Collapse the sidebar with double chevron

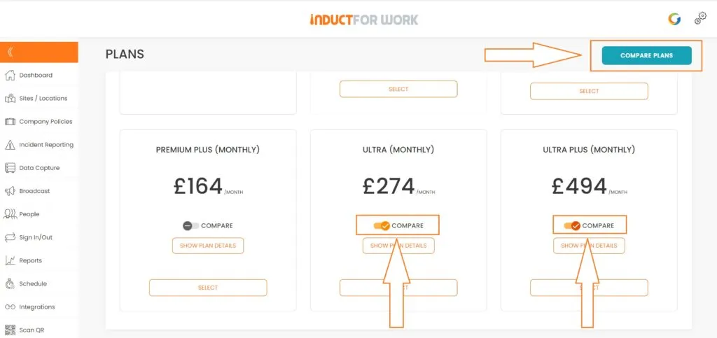coord(10,52)
